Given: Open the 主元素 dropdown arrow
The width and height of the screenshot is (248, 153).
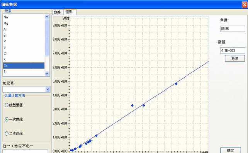Looking at the screenshot, I should (x=48, y=90).
